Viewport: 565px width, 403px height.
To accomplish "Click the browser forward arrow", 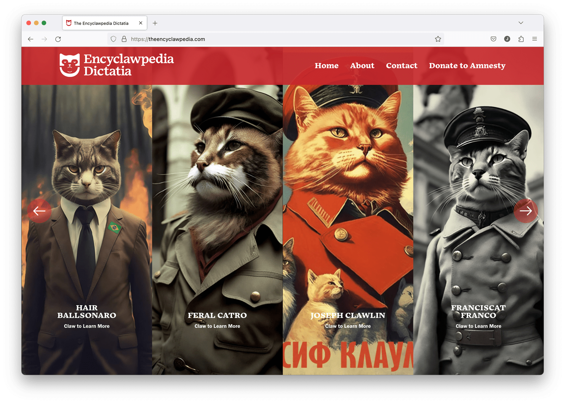I will click(x=44, y=39).
